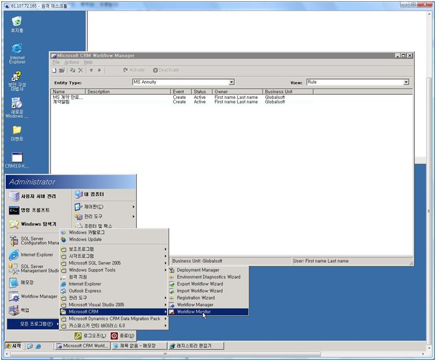Click the Delete X icon in Workflow Manager toolbar
This screenshot has width=436, height=361.
point(81,70)
